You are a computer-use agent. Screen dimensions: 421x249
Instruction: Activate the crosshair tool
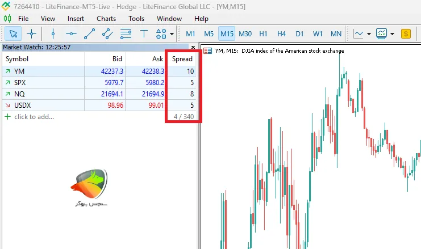point(32,34)
